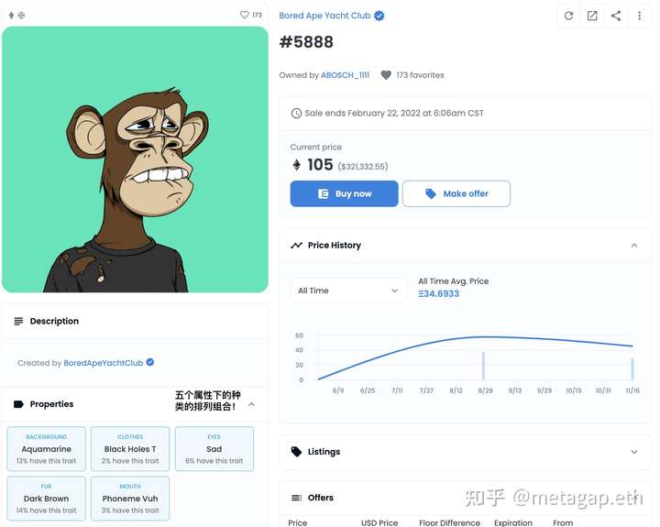The image size is (660, 527).
Task: Click the heart next to 173 favorites
Action: (x=386, y=75)
